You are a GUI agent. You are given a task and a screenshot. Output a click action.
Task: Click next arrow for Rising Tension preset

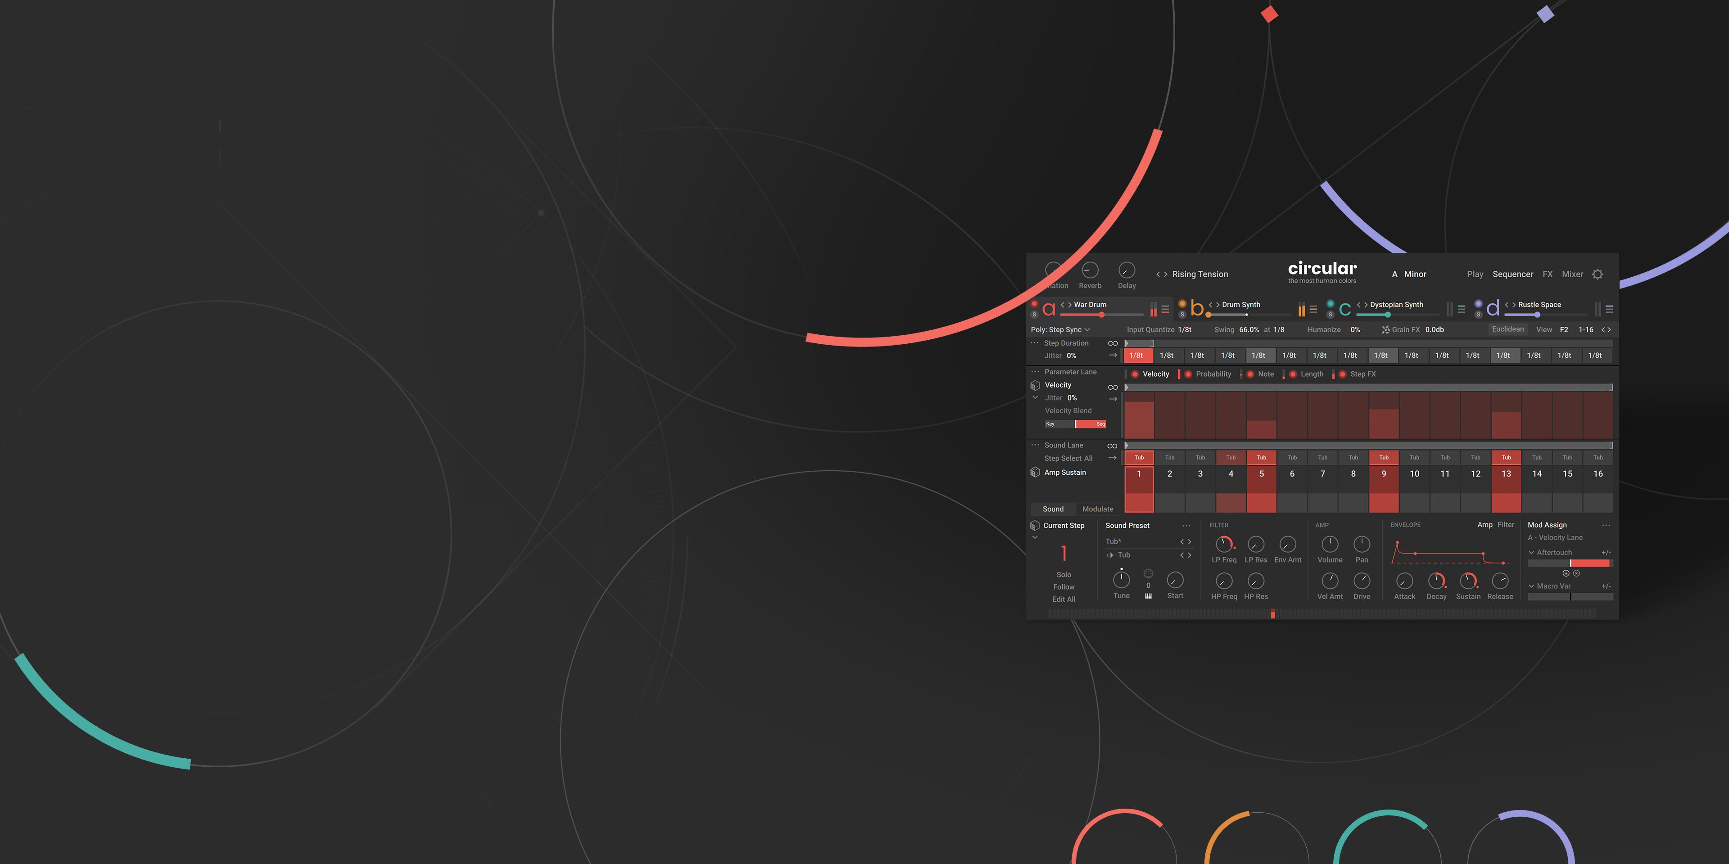[x=1166, y=274]
